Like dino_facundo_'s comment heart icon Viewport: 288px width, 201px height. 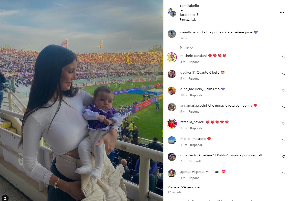click(x=284, y=90)
